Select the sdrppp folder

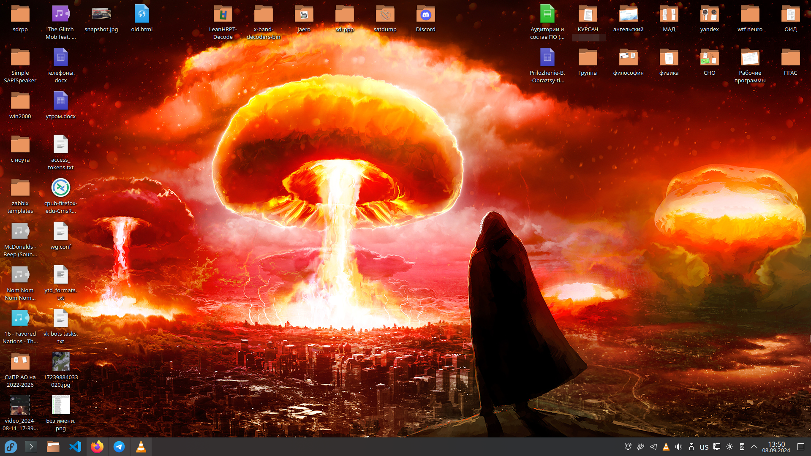coord(345,19)
